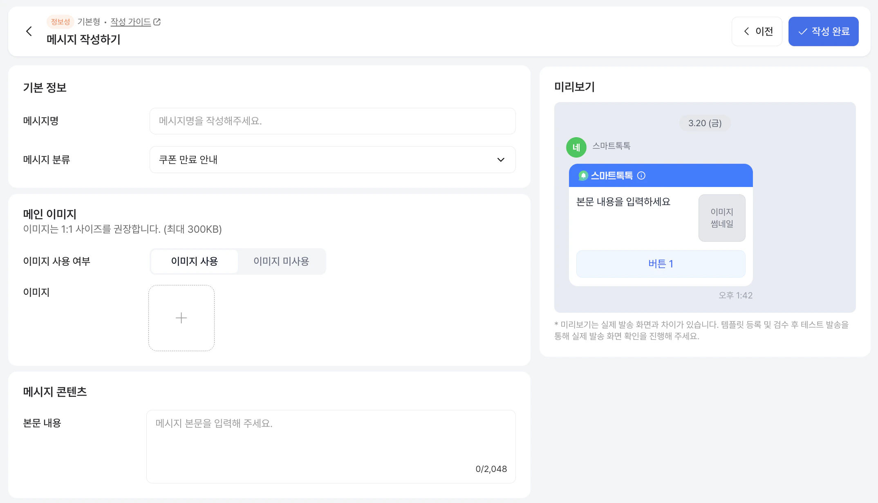Click the green bell icon in preview header
878x503 pixels.
point(583,176)
